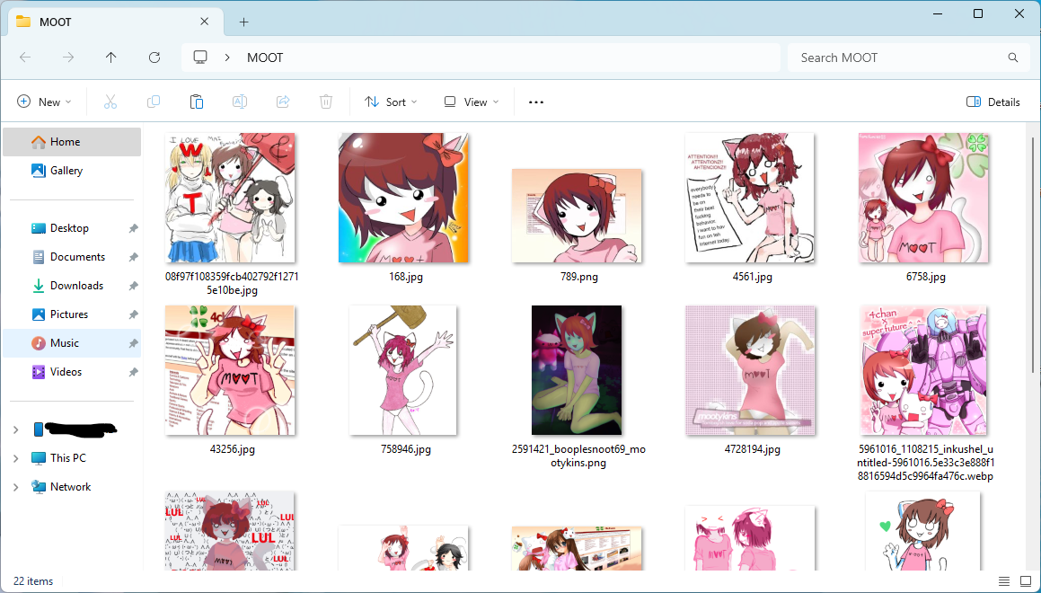Expand the redacted device tree node
Image resolution: width=1041 pixels, height=593 pixels.
pos(16,429)
